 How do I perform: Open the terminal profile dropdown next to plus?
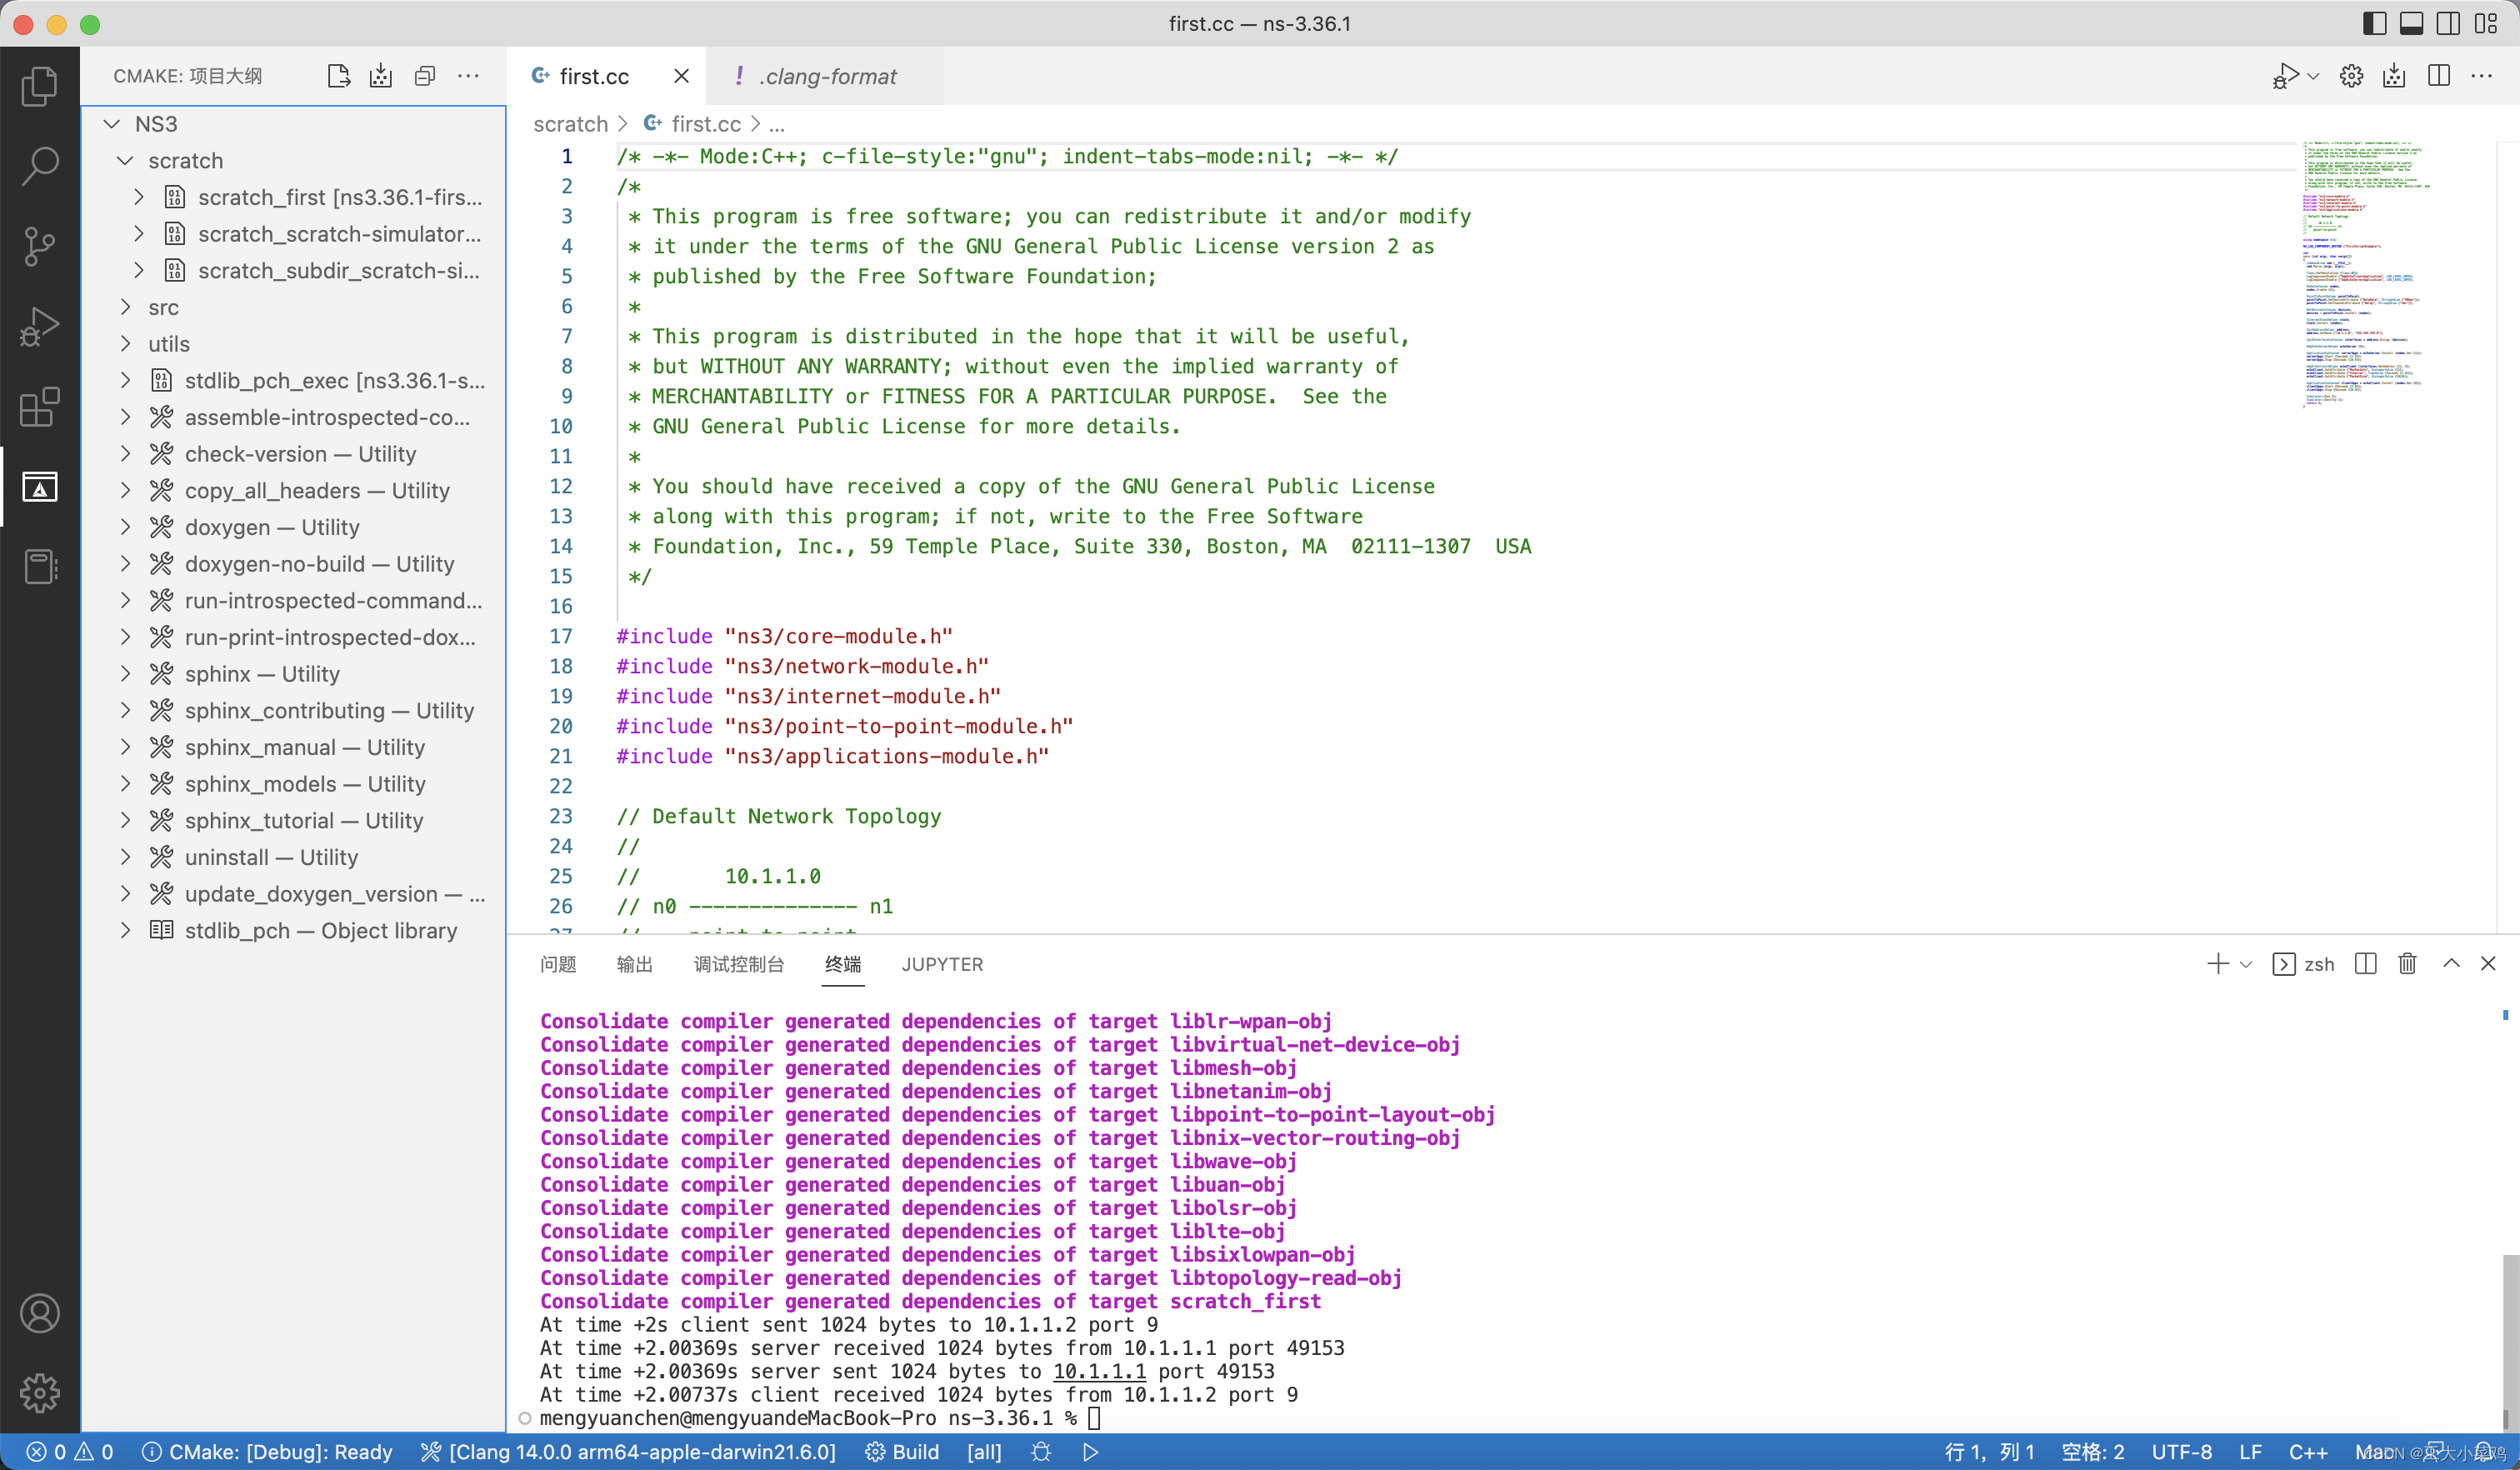click(2245, 963)
